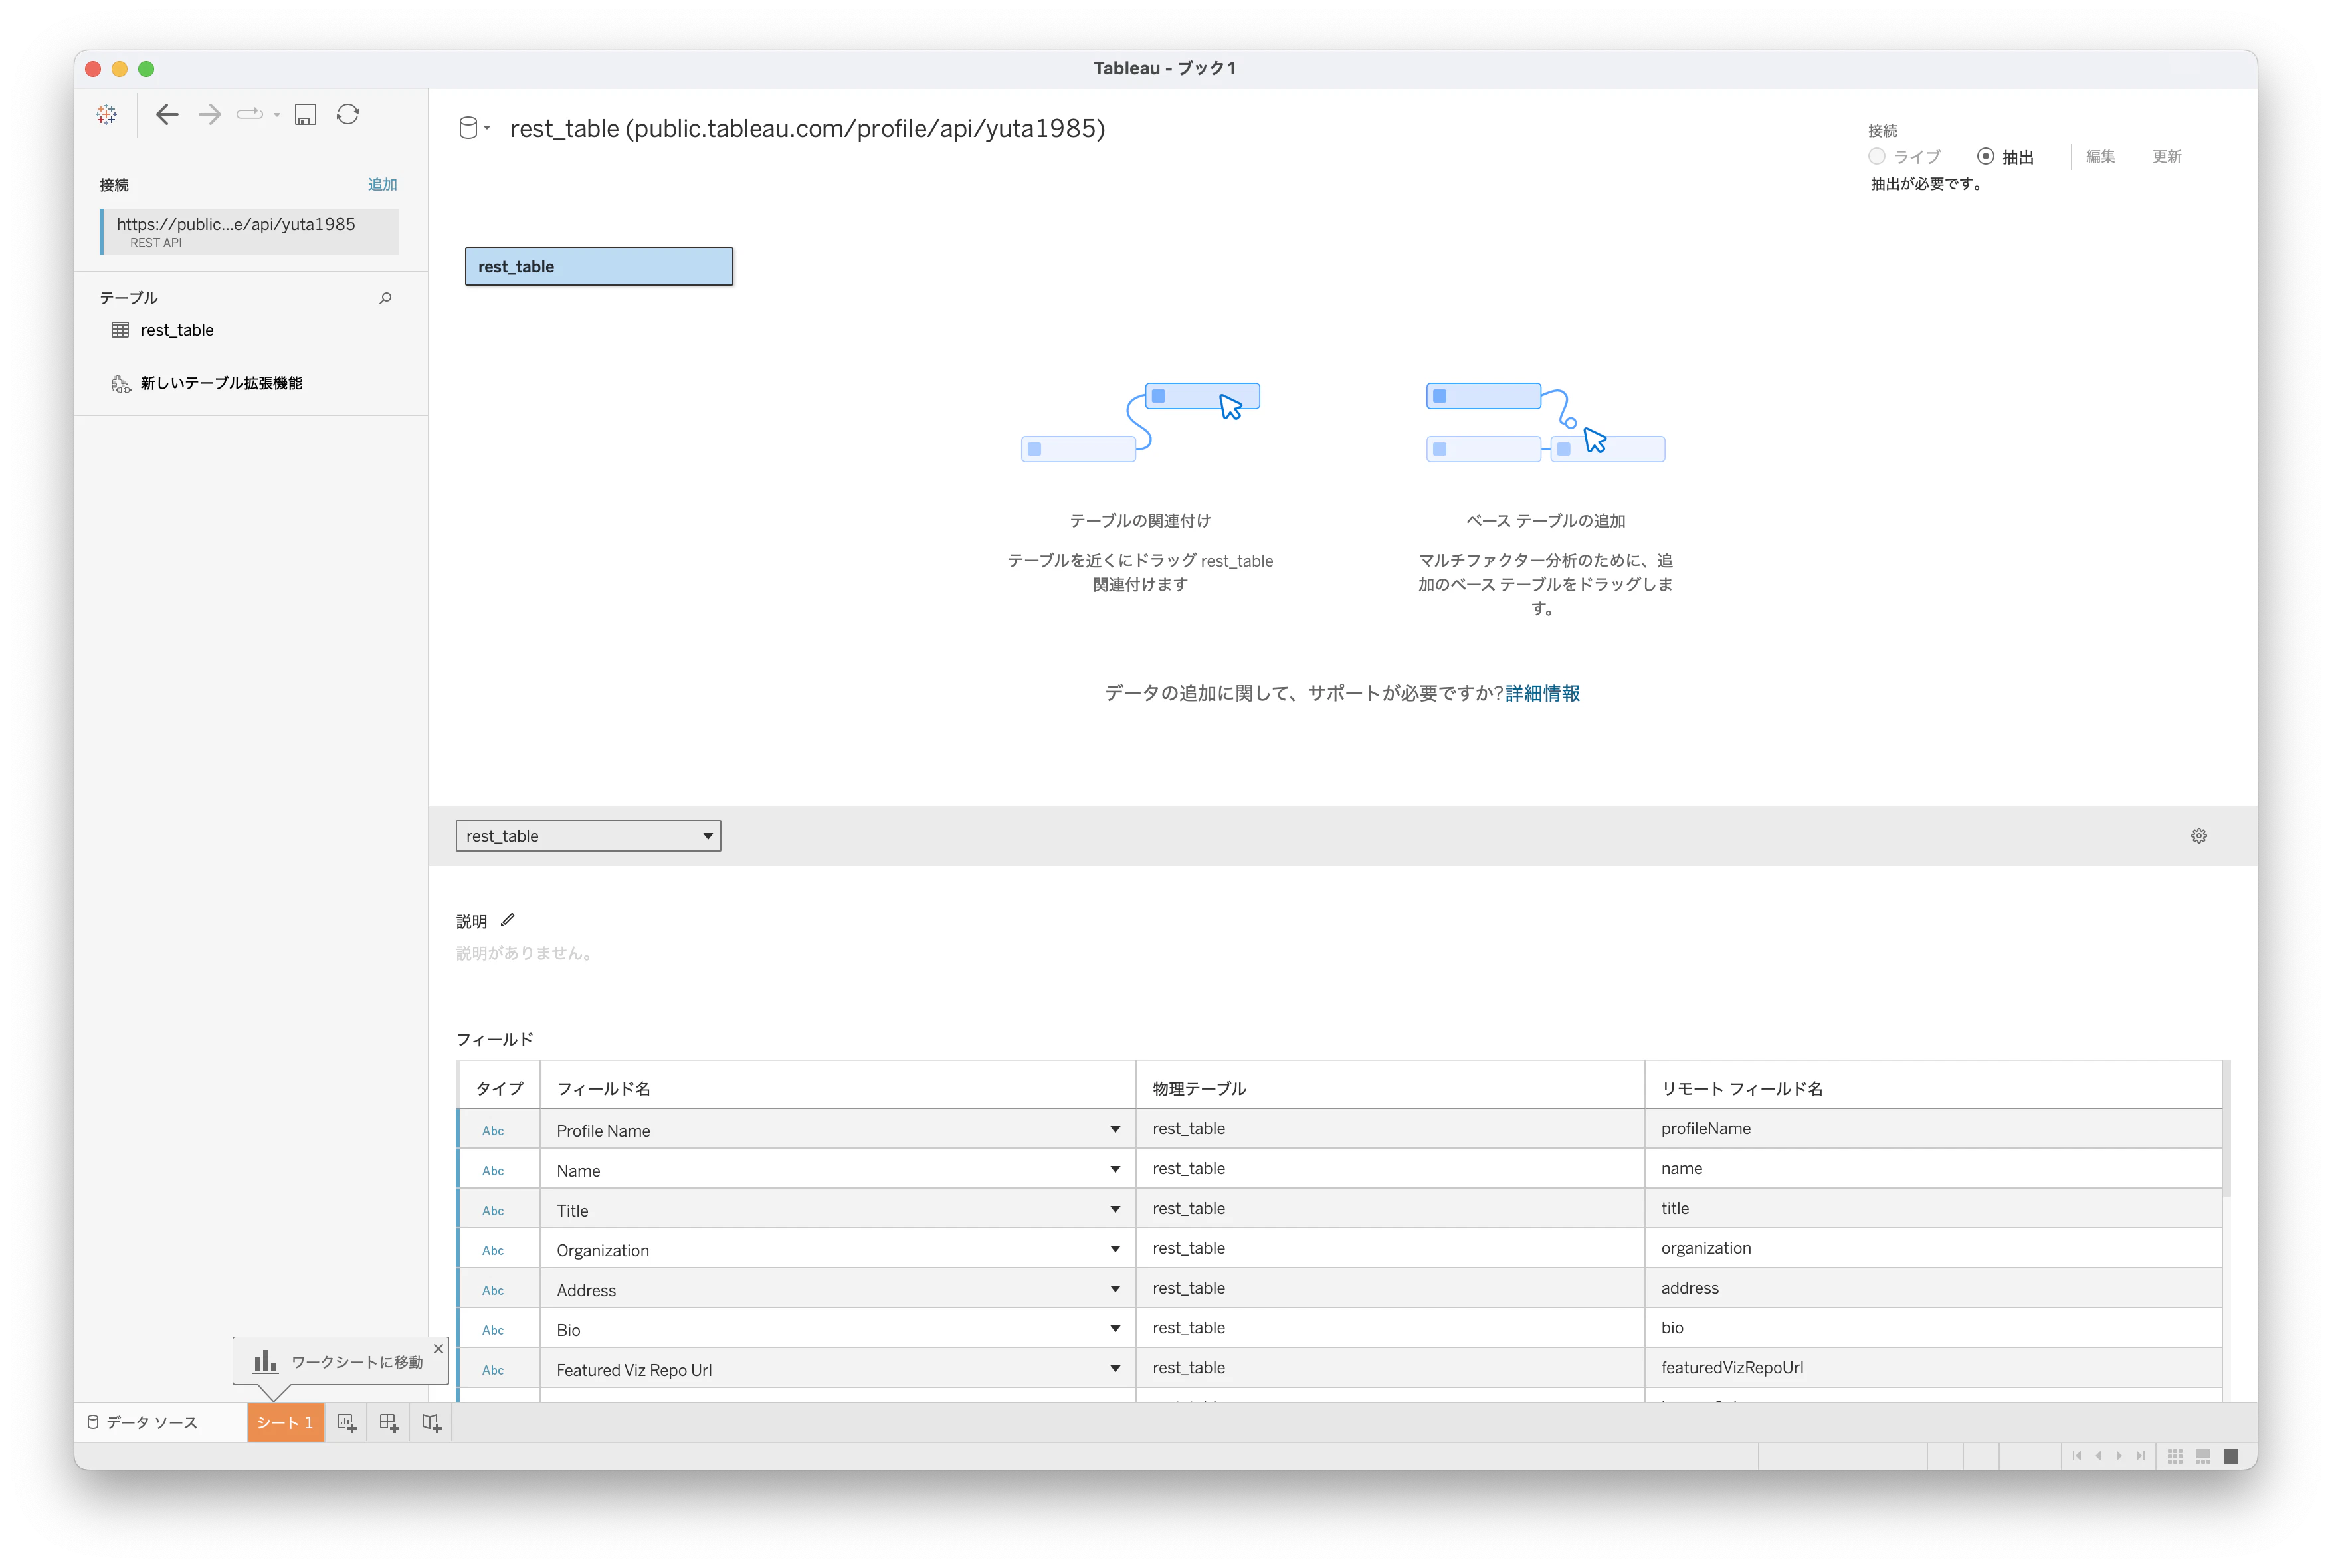Click the new dashboard icon

point(389,1422)
